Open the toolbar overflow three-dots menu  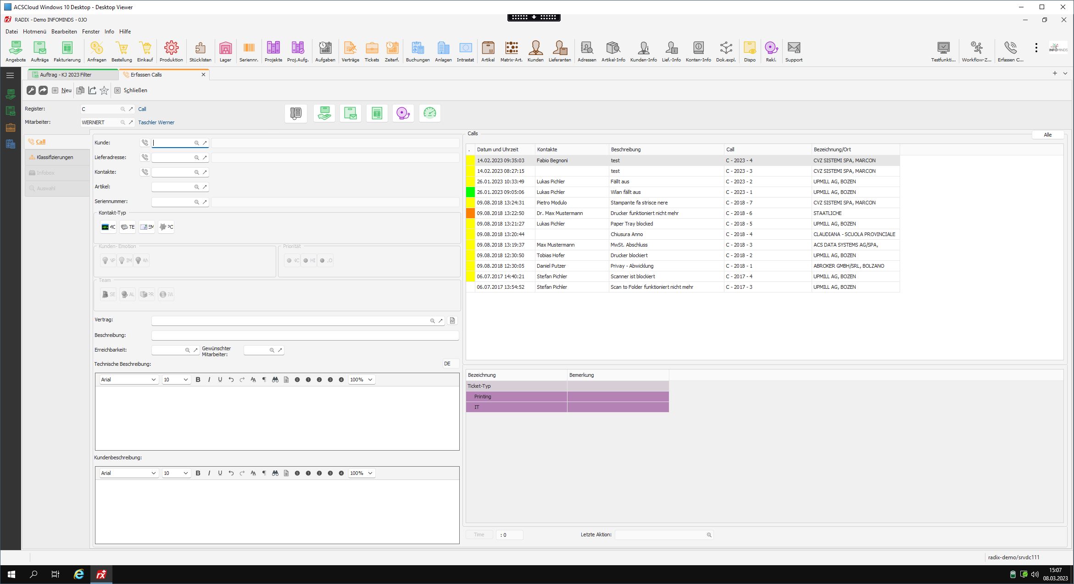[1036, 48]
